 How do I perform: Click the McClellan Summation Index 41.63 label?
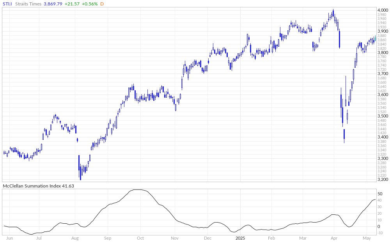(38, 186)
